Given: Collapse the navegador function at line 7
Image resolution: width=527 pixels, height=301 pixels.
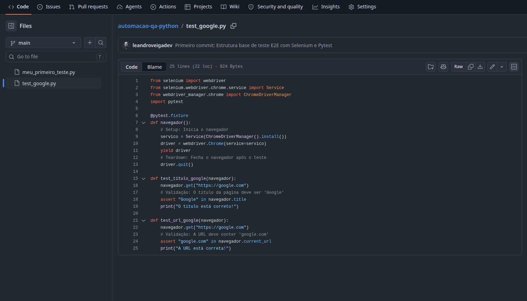Looking at the screenshot, I should [143, 123].
